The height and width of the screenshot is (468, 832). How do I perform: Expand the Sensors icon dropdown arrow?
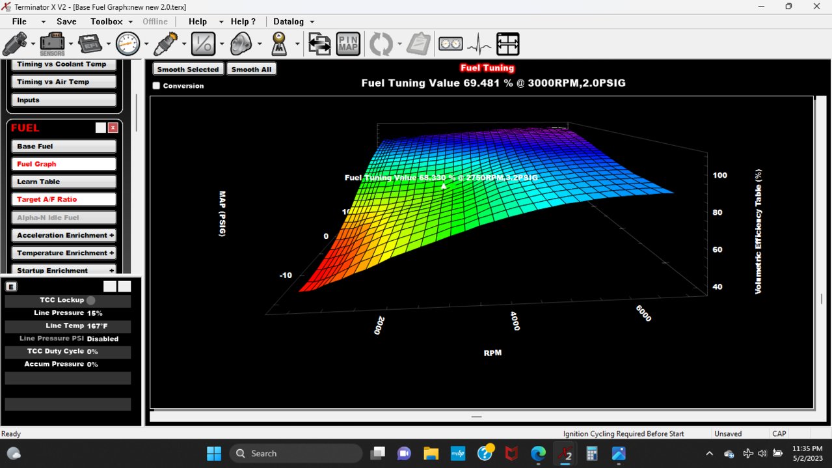[70, 44]
